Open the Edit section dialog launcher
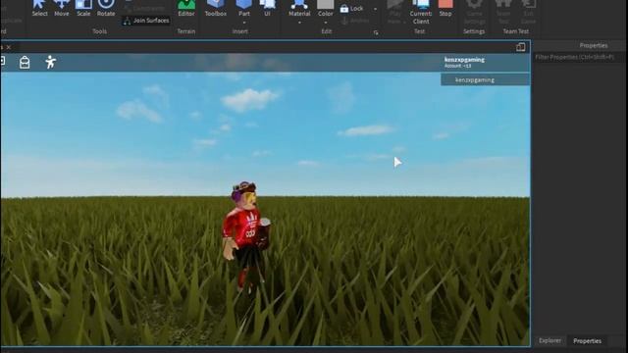Viewport: 628px width, 353px height. (x=376, y=32)
